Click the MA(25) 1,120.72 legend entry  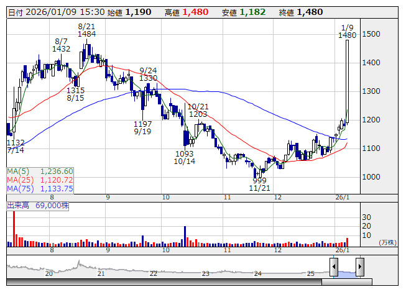(40, 180)
